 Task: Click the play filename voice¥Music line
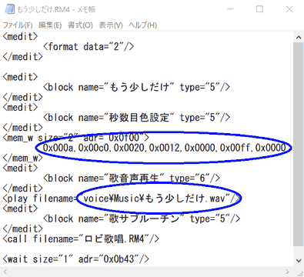pos(122,199)
